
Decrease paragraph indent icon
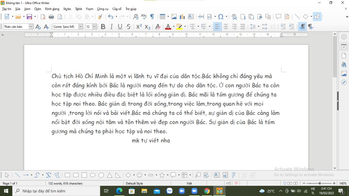pos(291,27)
